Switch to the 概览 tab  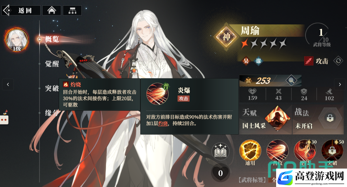[52, 39]
